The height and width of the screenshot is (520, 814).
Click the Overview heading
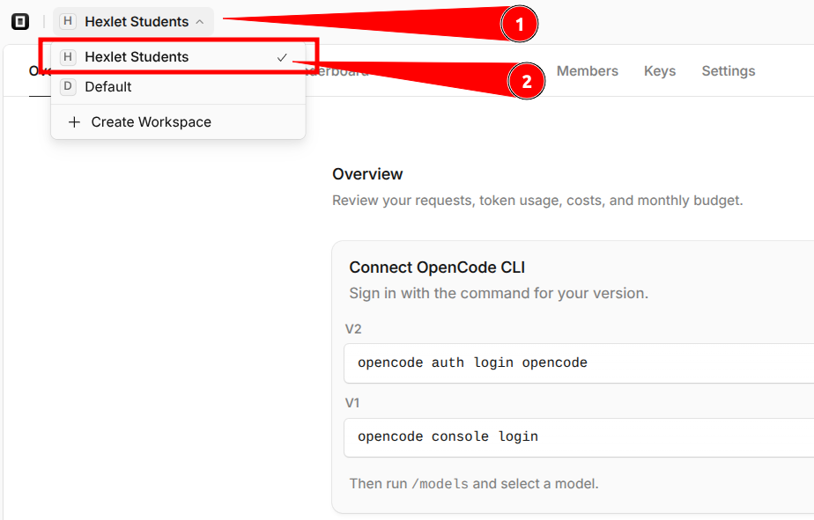click(367, 174)
